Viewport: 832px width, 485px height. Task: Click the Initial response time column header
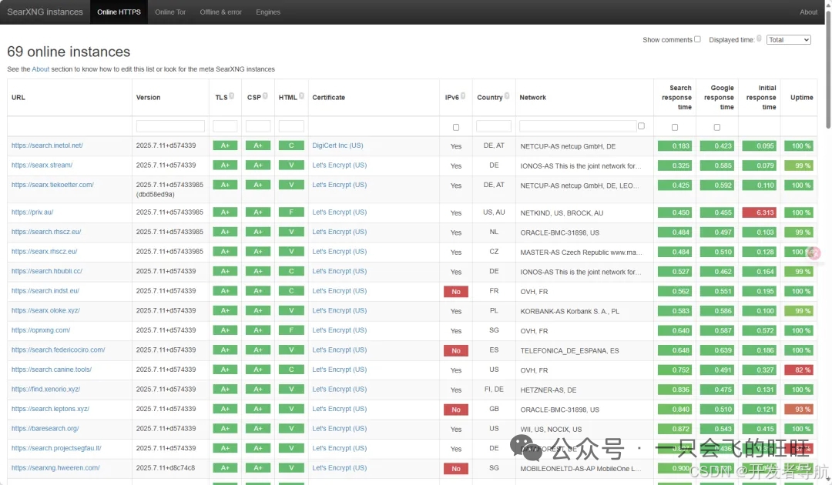point(761,98)
